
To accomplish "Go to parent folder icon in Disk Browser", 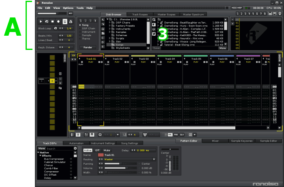I will click(103, 20).
